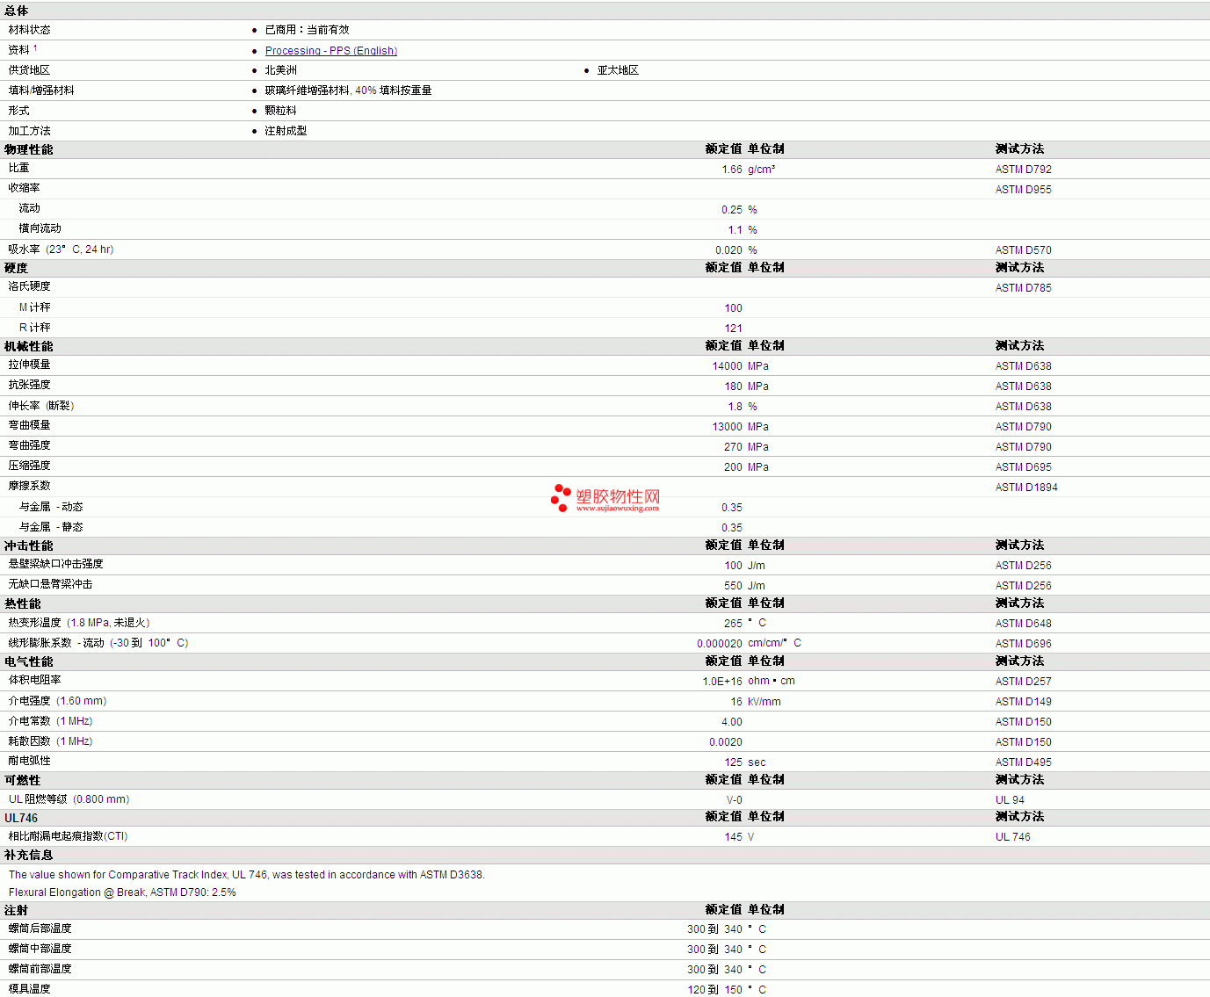
Task: Select unnotched Izod impact value 550
Action: point(734,586)
